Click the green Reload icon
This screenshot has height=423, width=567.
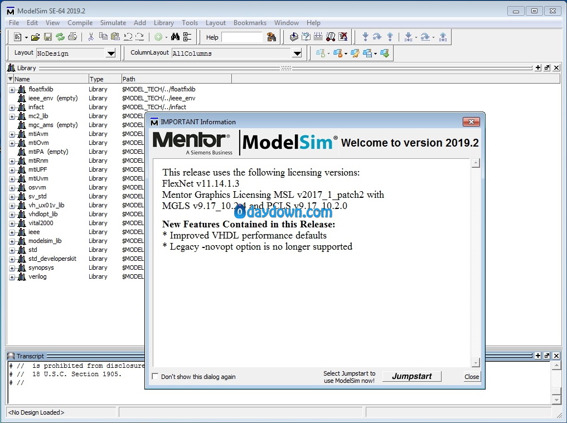point(60,37)
